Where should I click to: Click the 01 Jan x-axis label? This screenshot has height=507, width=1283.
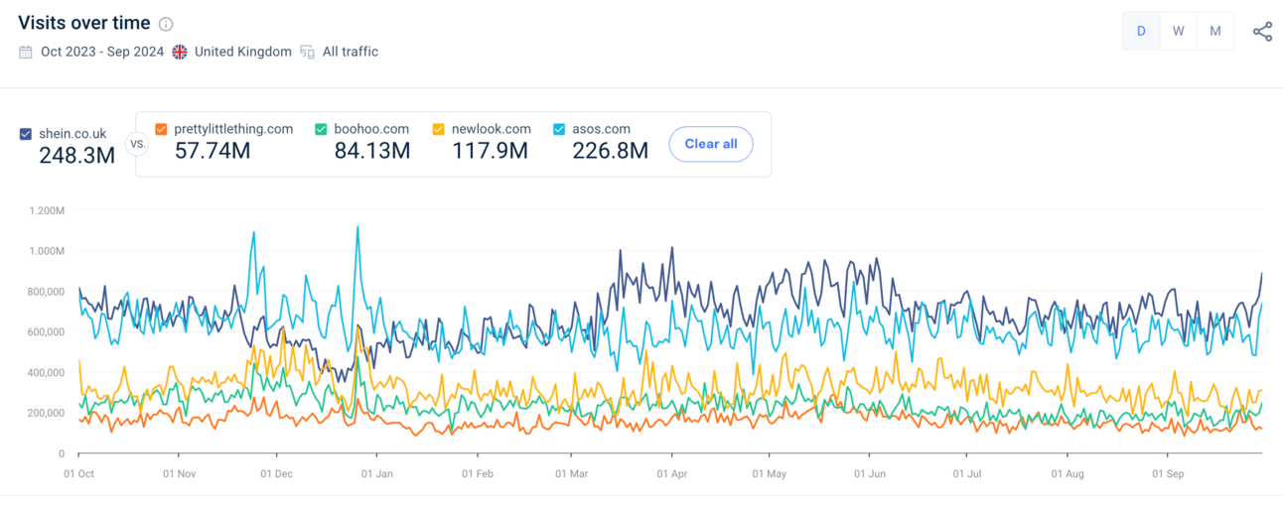coord(377,474)
